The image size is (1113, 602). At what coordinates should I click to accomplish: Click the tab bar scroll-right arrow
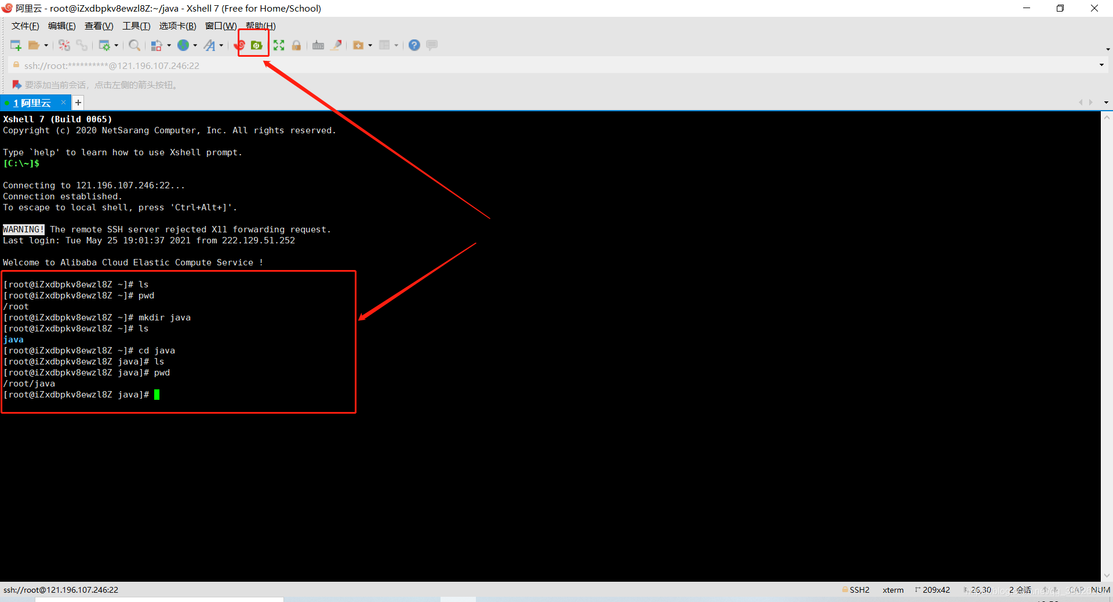coord(1091,103)
